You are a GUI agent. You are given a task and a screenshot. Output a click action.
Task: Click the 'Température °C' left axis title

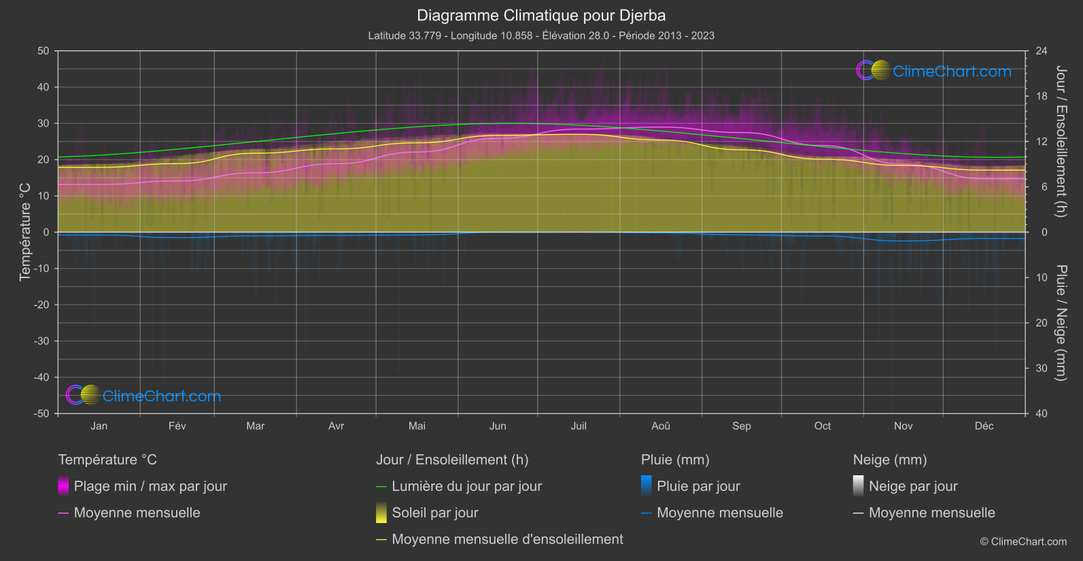(x=25, y=232)
